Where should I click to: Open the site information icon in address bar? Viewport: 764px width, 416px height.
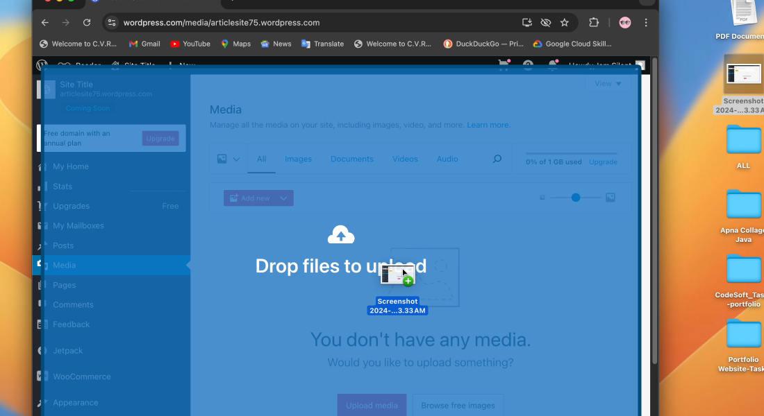pos(112,22)
